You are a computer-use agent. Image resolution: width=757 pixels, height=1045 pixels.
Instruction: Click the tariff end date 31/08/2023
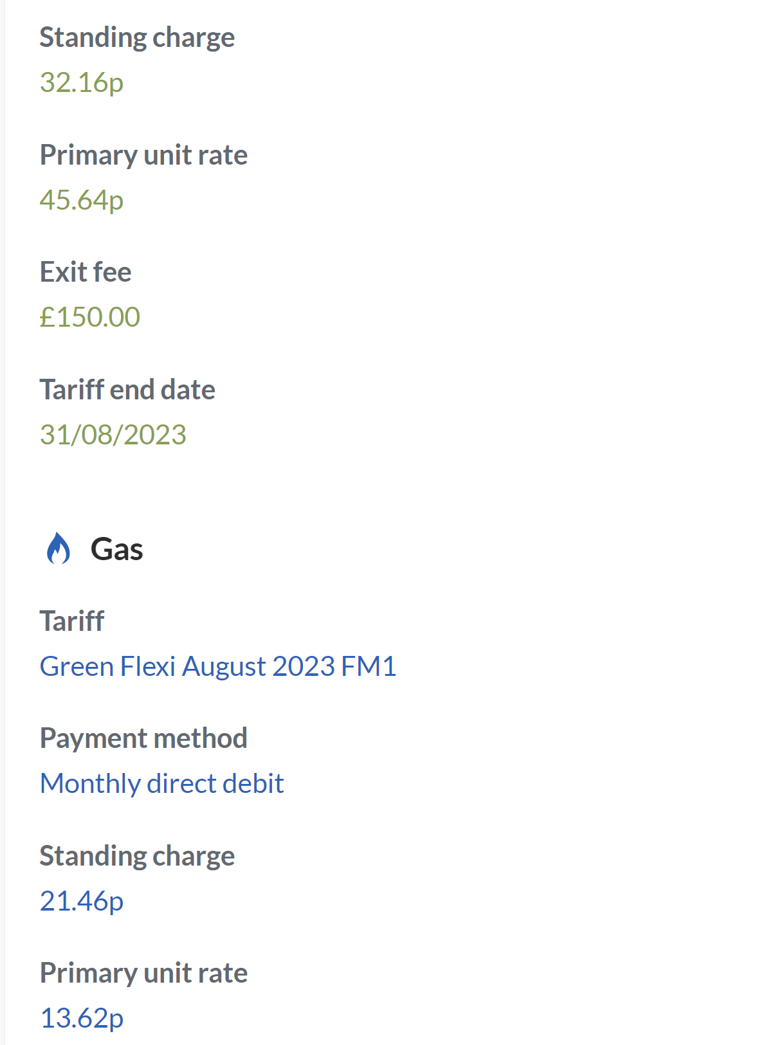pos(113,435)
